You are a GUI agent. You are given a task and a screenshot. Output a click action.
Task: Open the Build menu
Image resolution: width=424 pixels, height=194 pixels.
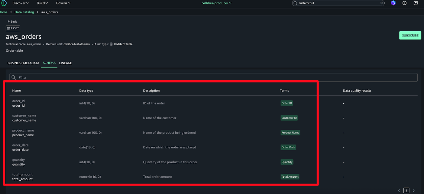click(42, 3)
